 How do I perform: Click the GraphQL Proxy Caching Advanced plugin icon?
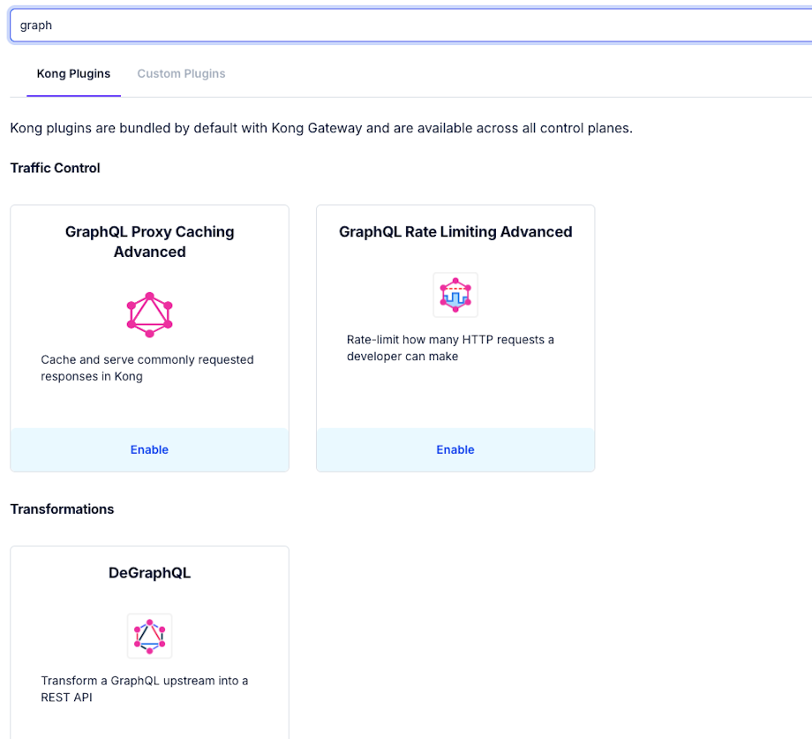[x=149, y=314]
